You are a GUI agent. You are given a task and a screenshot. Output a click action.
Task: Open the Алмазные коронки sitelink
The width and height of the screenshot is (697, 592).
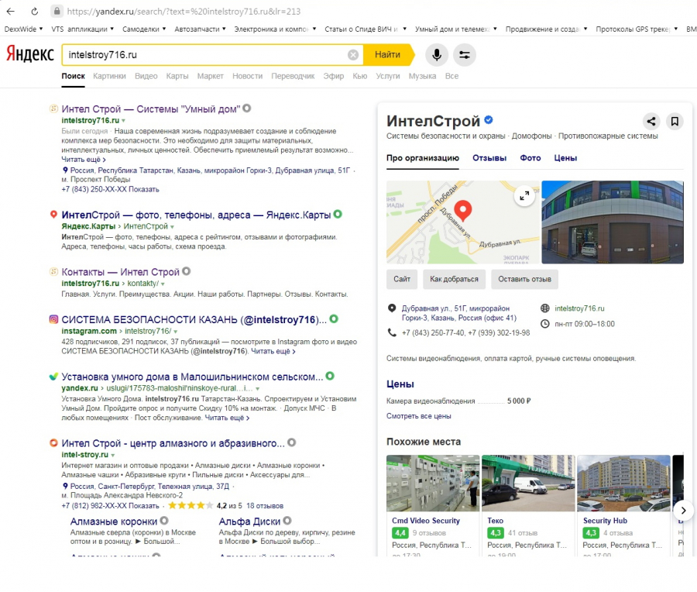click(x=114, y=521)
